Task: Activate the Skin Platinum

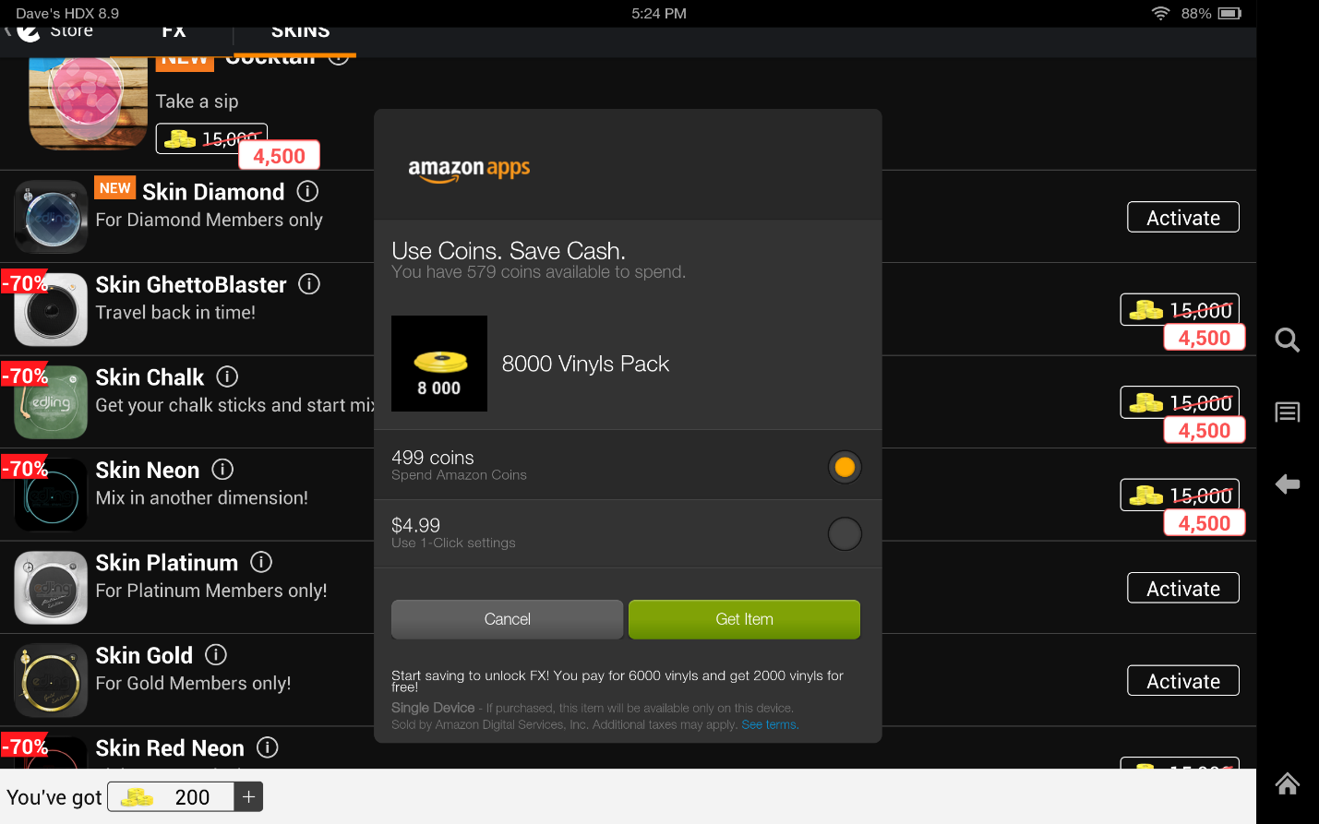Action: point(1183,589)
